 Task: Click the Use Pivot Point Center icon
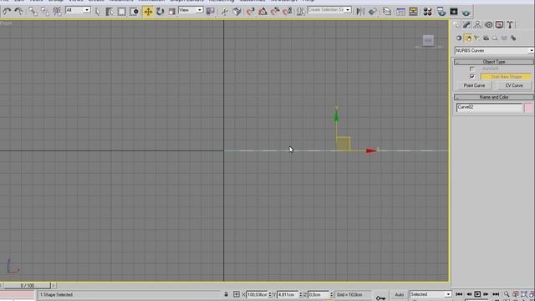[x=211, y=11]
